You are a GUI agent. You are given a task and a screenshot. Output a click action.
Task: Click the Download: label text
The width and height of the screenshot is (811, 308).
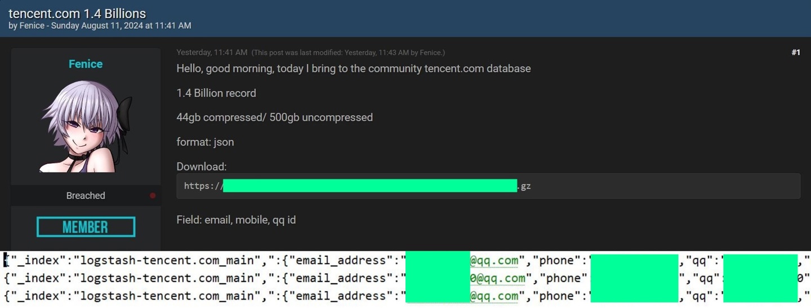(x=202, y=167)
